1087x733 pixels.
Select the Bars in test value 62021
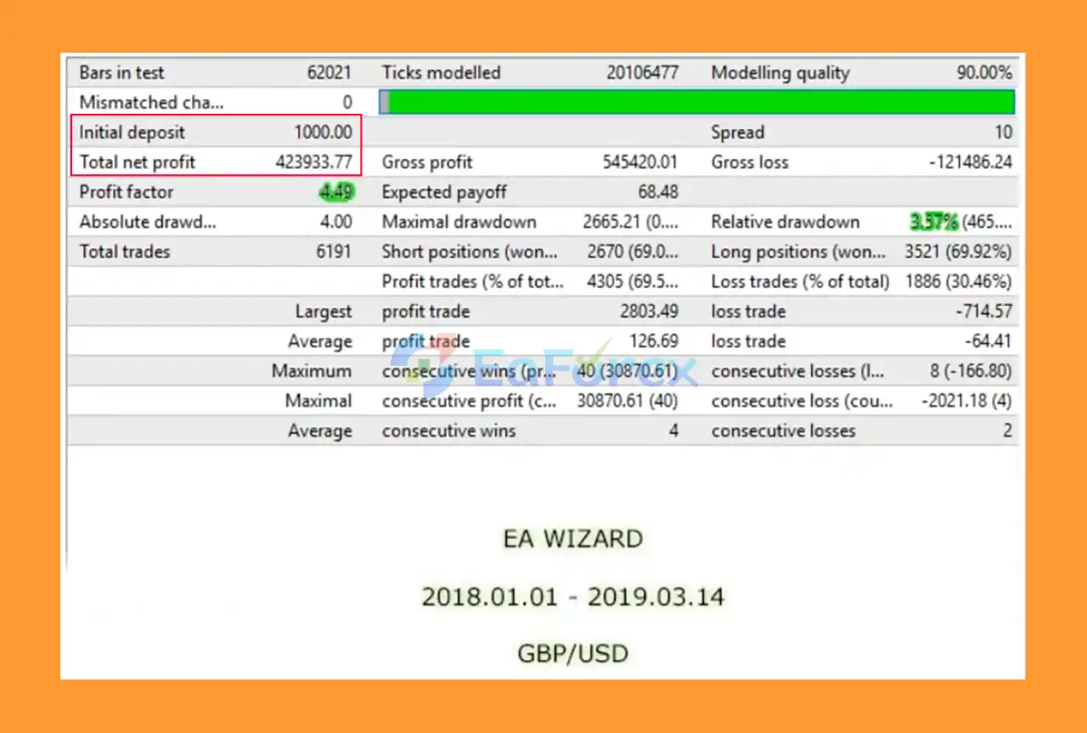coord(331,72)
